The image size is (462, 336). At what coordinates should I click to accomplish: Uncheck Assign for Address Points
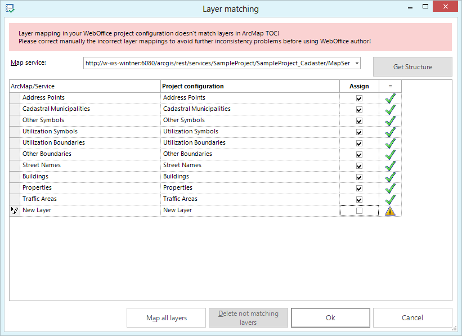359,98
